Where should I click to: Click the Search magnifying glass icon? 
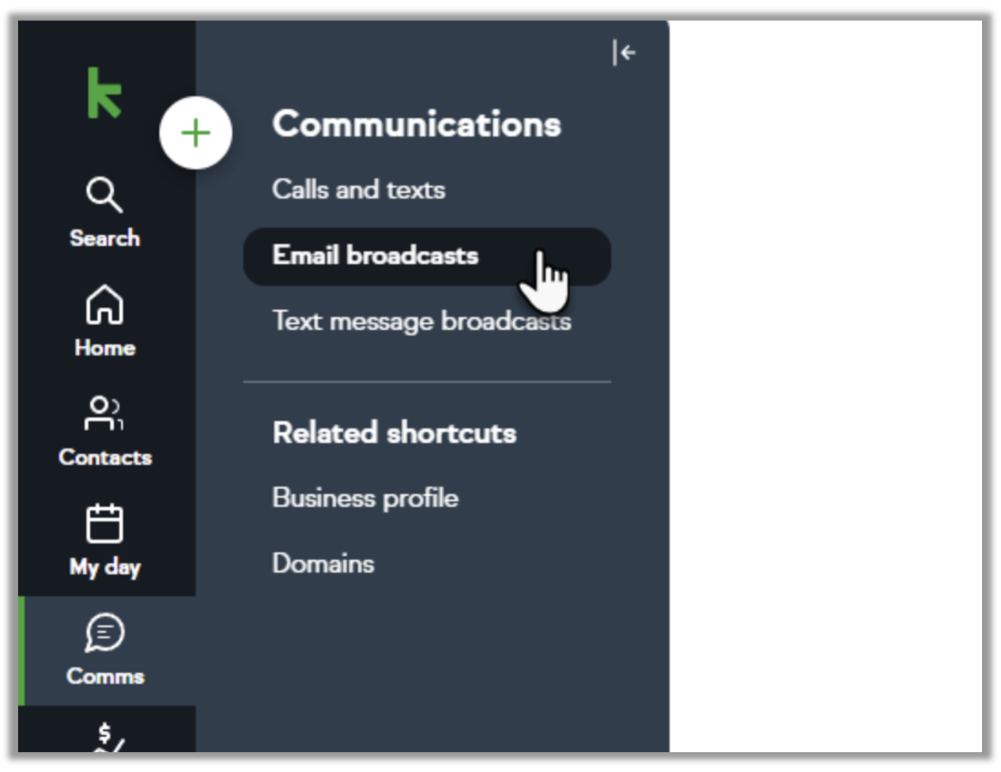pos(104,195)
